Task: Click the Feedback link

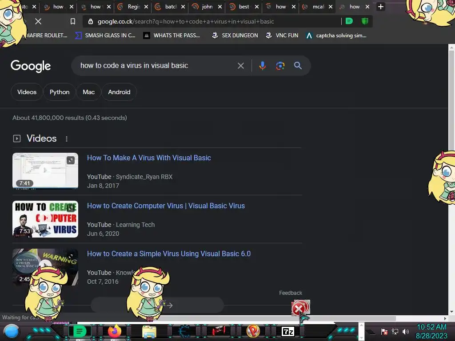Action: tap(291, 293)
